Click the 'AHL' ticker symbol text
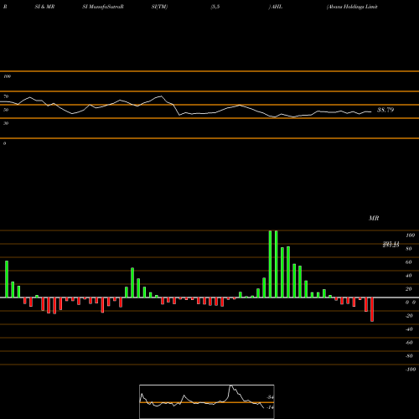The height and width of the screenshot is (419, 419). [277, 7]
